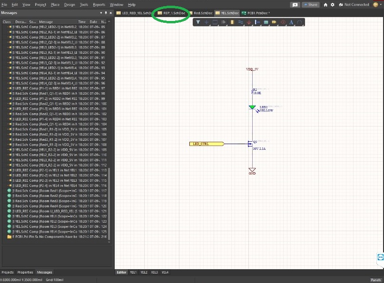Select the GND power port tool

tap(249, 22)
